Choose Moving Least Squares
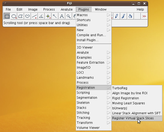 (x=137, y=103)
